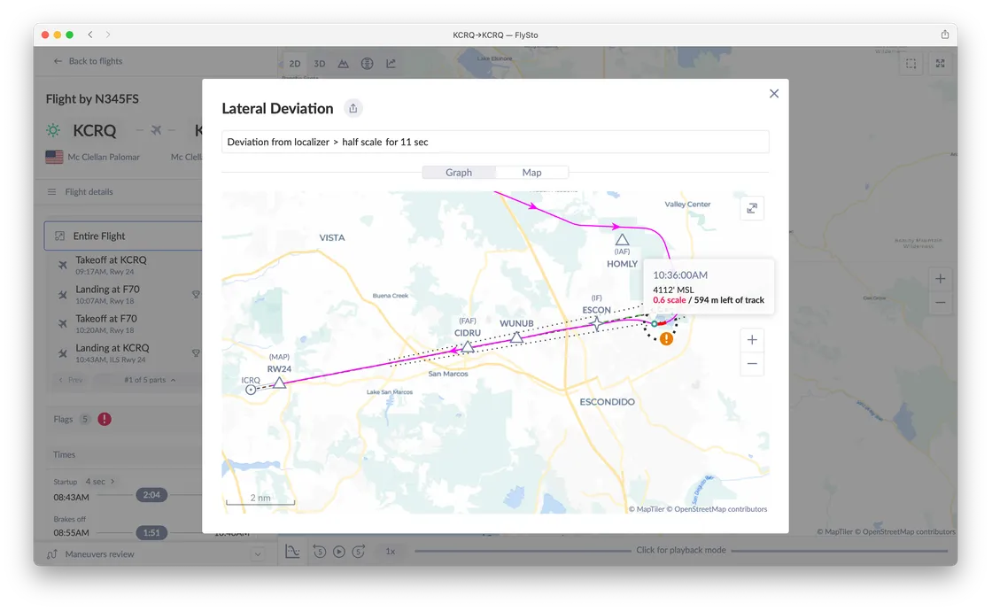
Task: Zoom in on the deviation map
Action: point(752,340)
